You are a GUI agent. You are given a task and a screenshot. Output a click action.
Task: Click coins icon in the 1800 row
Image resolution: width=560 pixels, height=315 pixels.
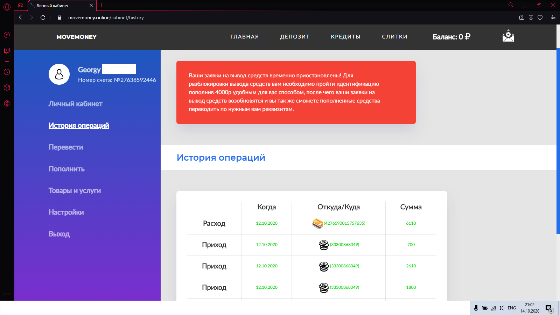pos(324,288)
